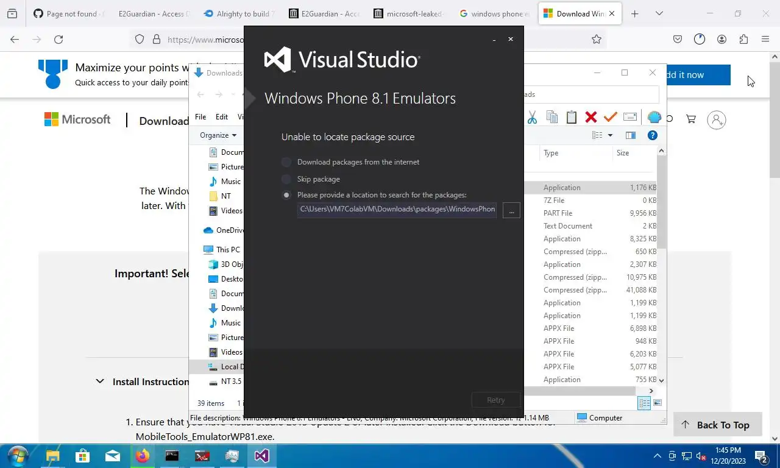Go back in Firefox
Screen dimensions: 780x468
click(x=15, y=39)
